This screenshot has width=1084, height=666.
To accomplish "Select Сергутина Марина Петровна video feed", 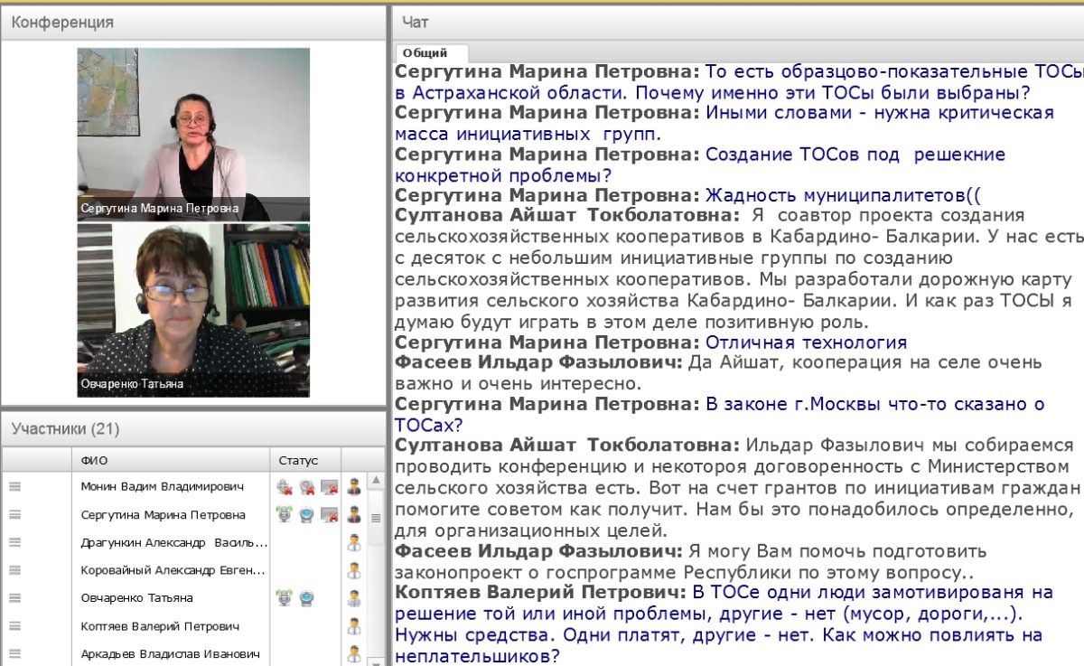I will [x=193, y=135].
